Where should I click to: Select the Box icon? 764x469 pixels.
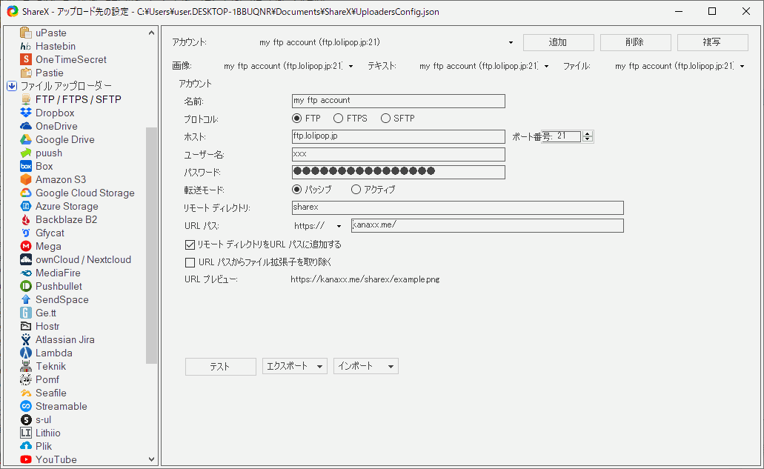(26, 166)
